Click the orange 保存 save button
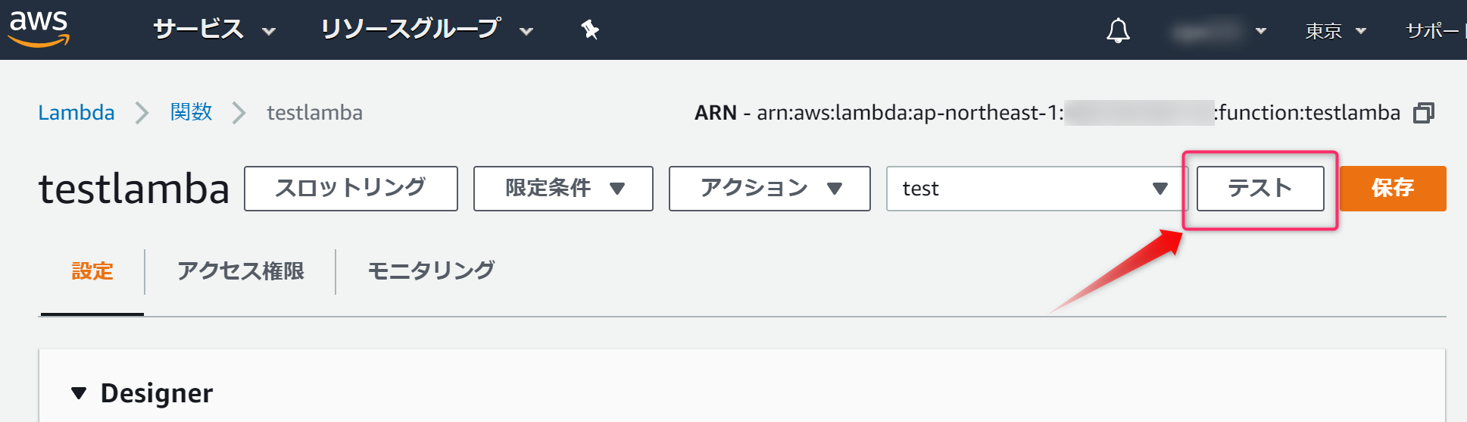 click(1393, 189)
